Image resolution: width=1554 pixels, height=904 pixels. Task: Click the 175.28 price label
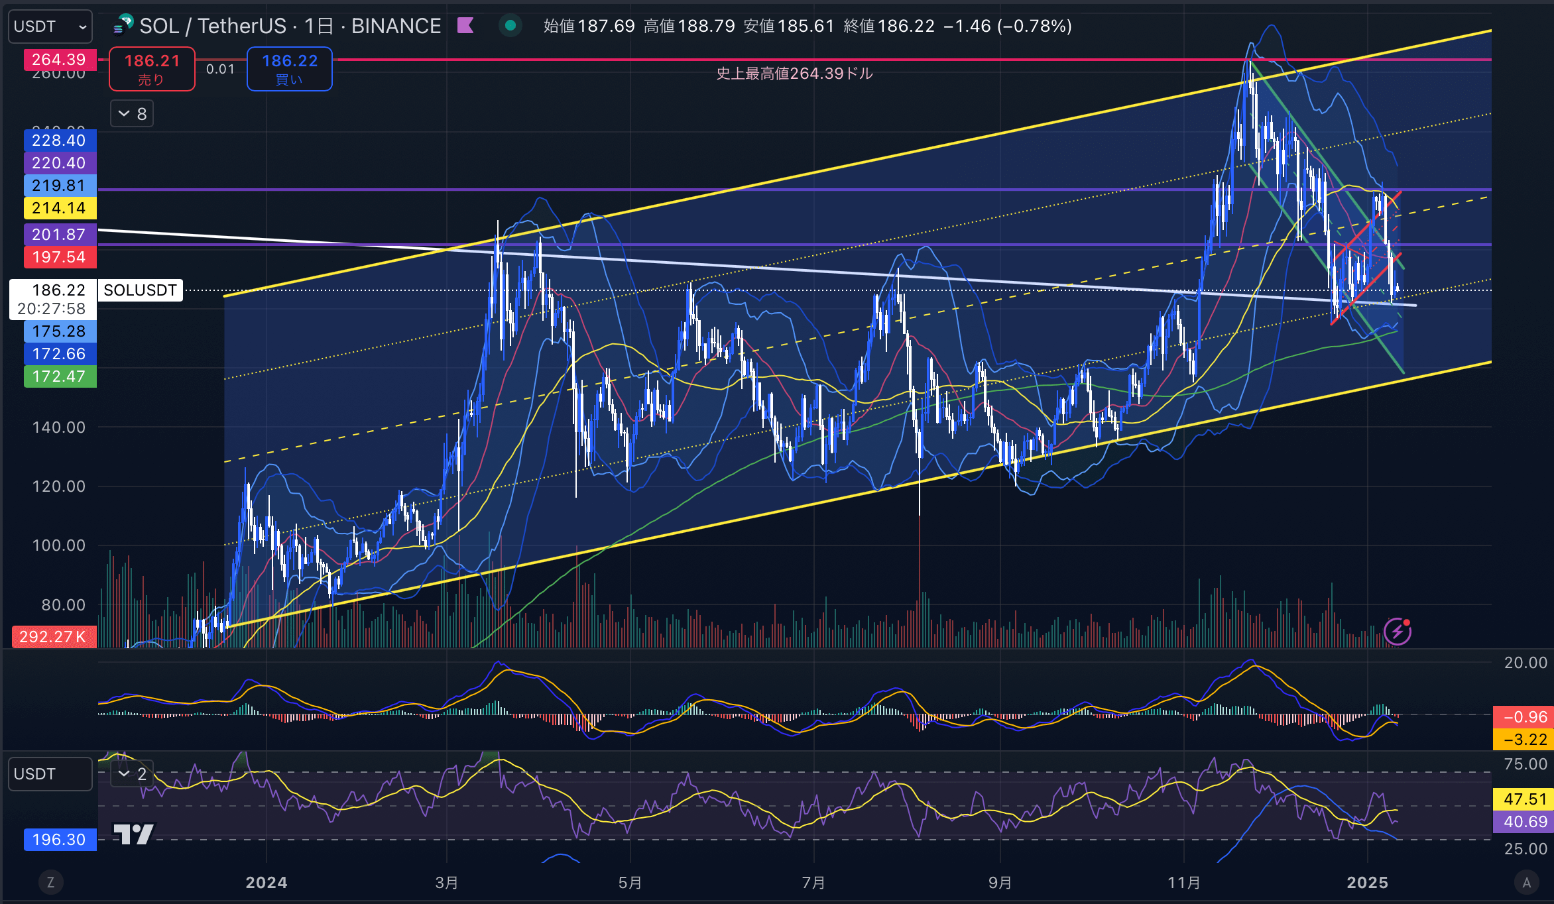point(60,331)
